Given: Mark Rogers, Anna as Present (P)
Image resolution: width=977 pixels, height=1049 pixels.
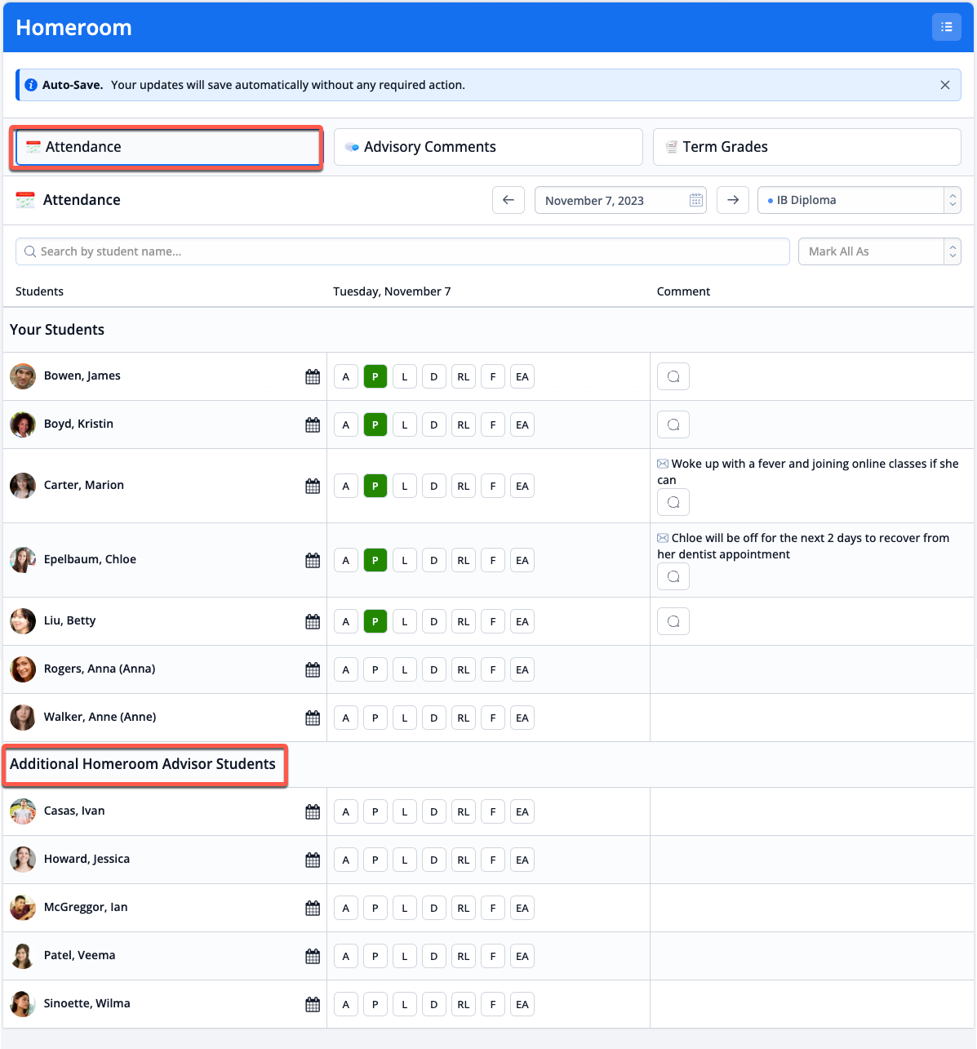Looking at the screenshot, I should 375,669.
